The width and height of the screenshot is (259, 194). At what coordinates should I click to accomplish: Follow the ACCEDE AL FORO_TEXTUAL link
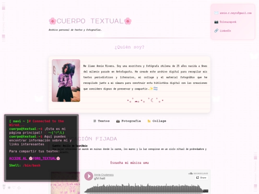35,159
